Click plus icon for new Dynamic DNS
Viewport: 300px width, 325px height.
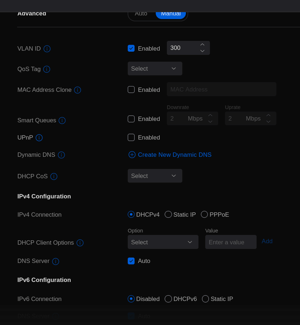point(132,155)
